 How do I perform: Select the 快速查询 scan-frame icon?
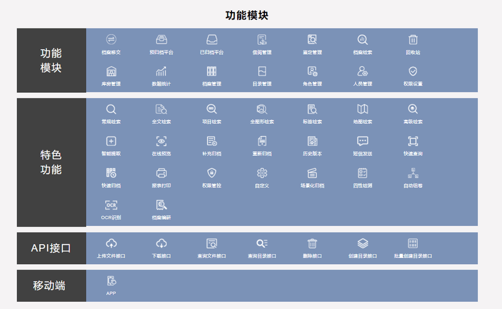click(x=413, y=141)
